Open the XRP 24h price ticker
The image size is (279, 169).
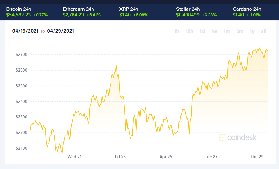131,12
